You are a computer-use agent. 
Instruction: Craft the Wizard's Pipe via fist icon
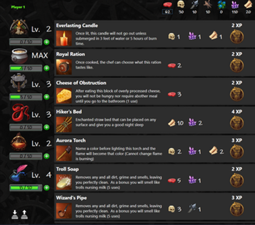237,209
